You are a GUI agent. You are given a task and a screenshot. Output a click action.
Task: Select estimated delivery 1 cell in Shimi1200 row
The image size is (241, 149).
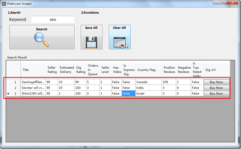coord(66,93)
